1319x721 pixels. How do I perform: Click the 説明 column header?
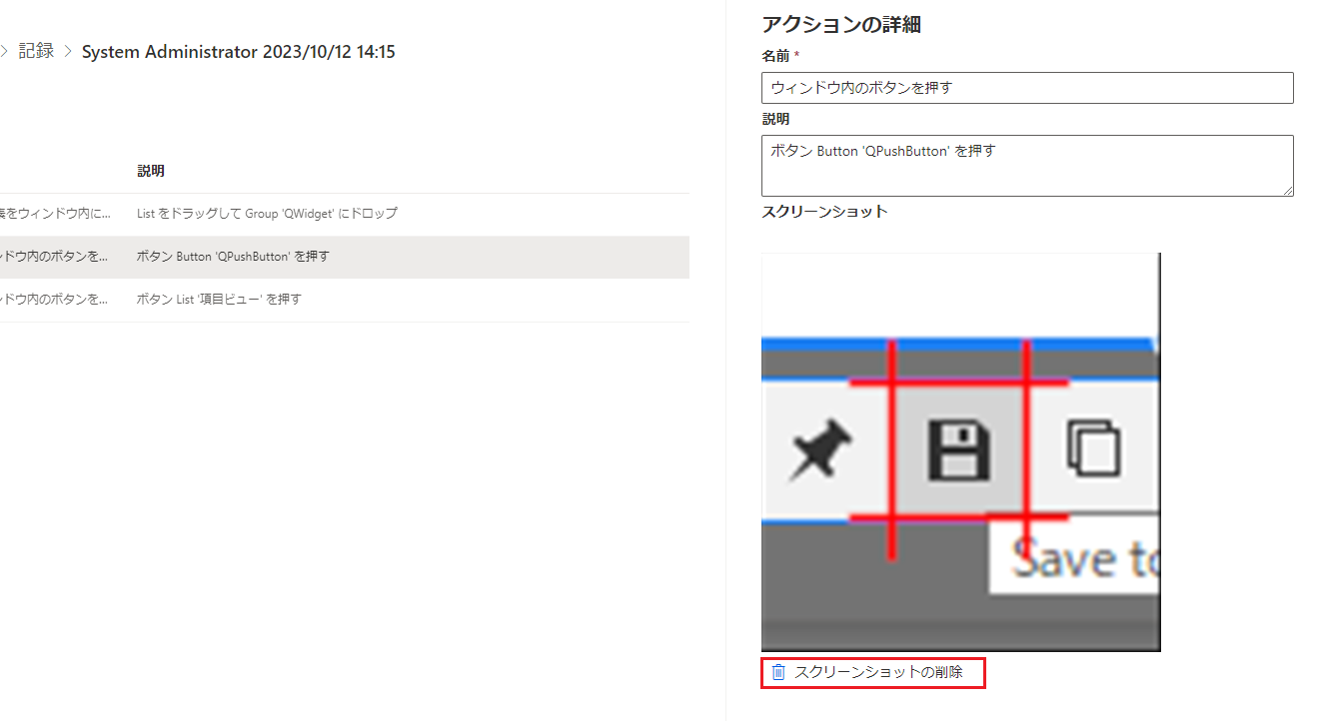[x=151, y=172]
